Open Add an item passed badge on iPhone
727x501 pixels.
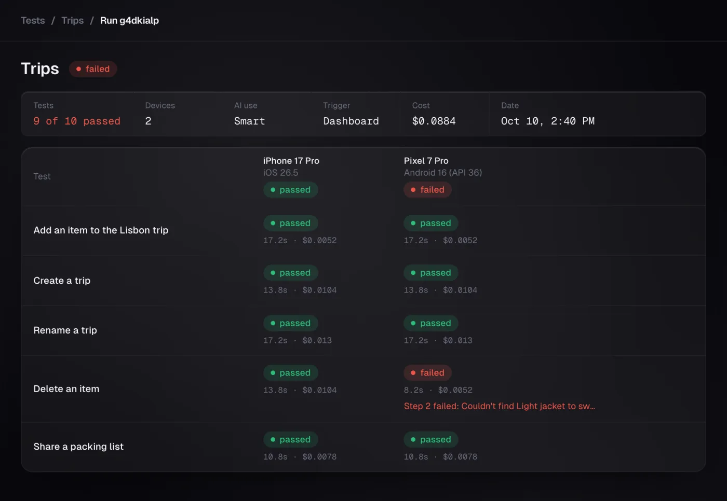click(291, 223)
